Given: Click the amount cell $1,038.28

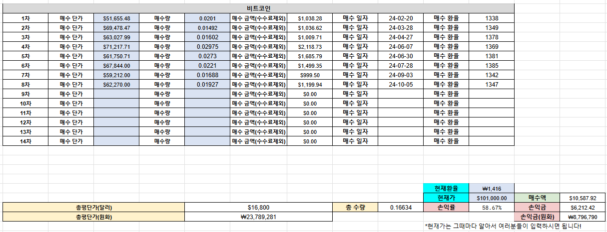Looking at the screenshot, I should click(310, 18).
